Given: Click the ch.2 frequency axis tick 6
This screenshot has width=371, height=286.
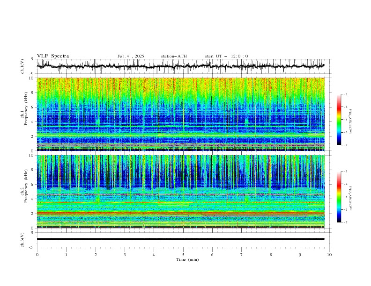Looking at the screenshot, I should pos(33,184).
